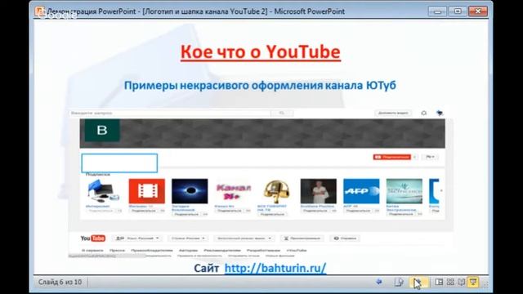Open the pink 'Канал' channel thumbnail
Screen dimensions: 523x294
[233, 191]
